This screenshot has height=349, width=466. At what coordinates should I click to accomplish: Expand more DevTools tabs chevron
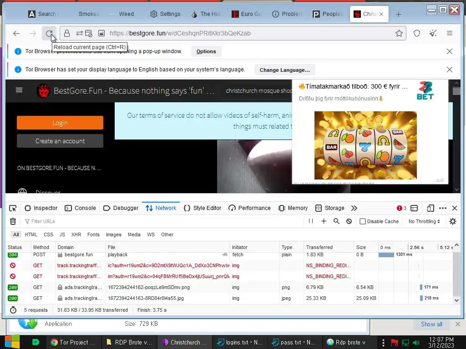[354, 208]
